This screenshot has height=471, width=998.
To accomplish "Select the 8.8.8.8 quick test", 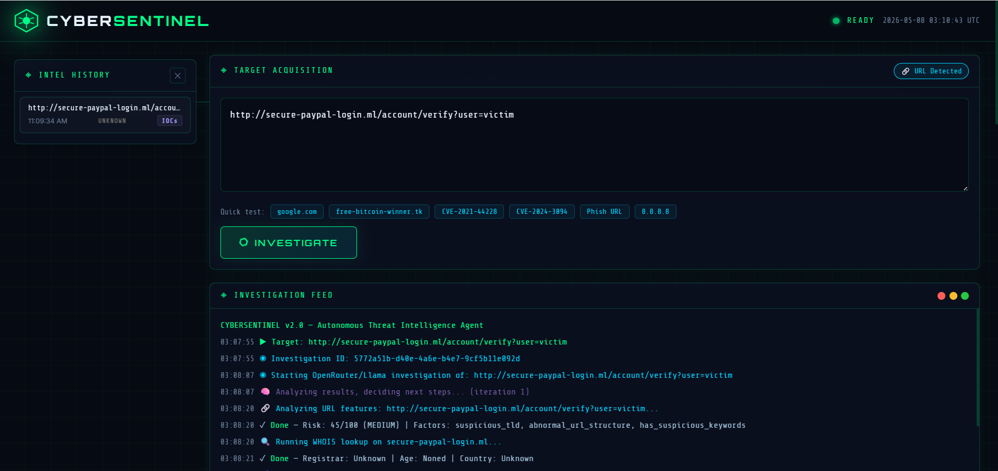I will coord(655,212).
